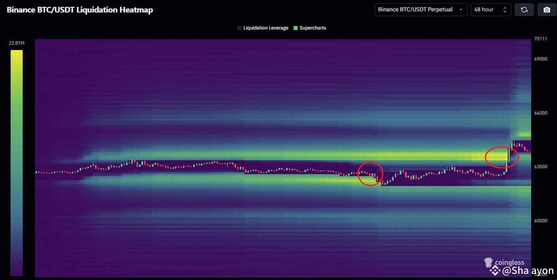
Task: Click the Supercharts legend label text
Action: (312, 28)
